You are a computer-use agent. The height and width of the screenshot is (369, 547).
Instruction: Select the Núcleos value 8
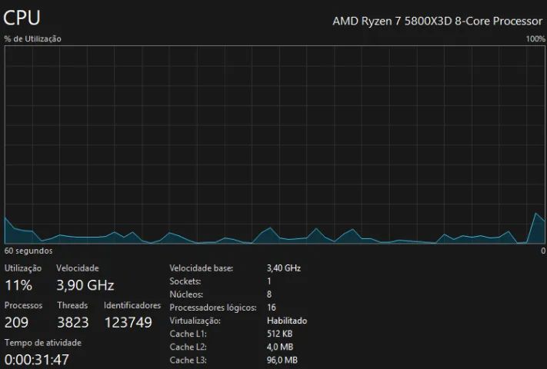point(269,294)
